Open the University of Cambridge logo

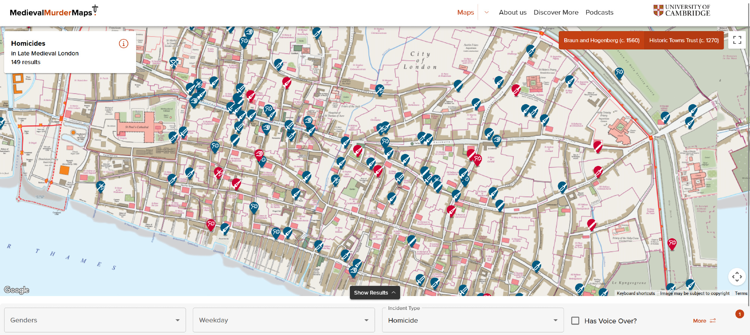(681, 10)
